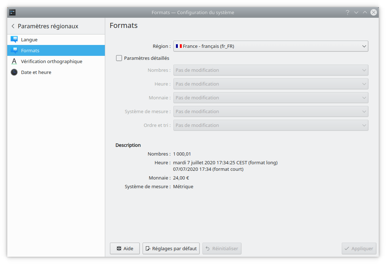Click the question mark help icon in title bar
The width and height of the screenshot is (386, 264).
pos(348,12)
